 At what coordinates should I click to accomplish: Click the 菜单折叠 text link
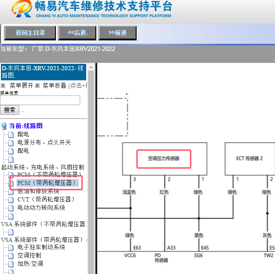[x=55, y=85]
